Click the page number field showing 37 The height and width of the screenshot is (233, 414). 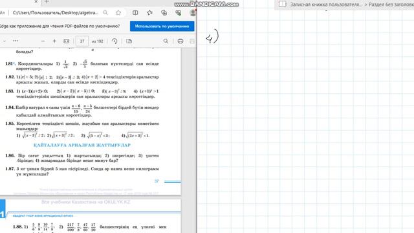(x=82, y=41)
